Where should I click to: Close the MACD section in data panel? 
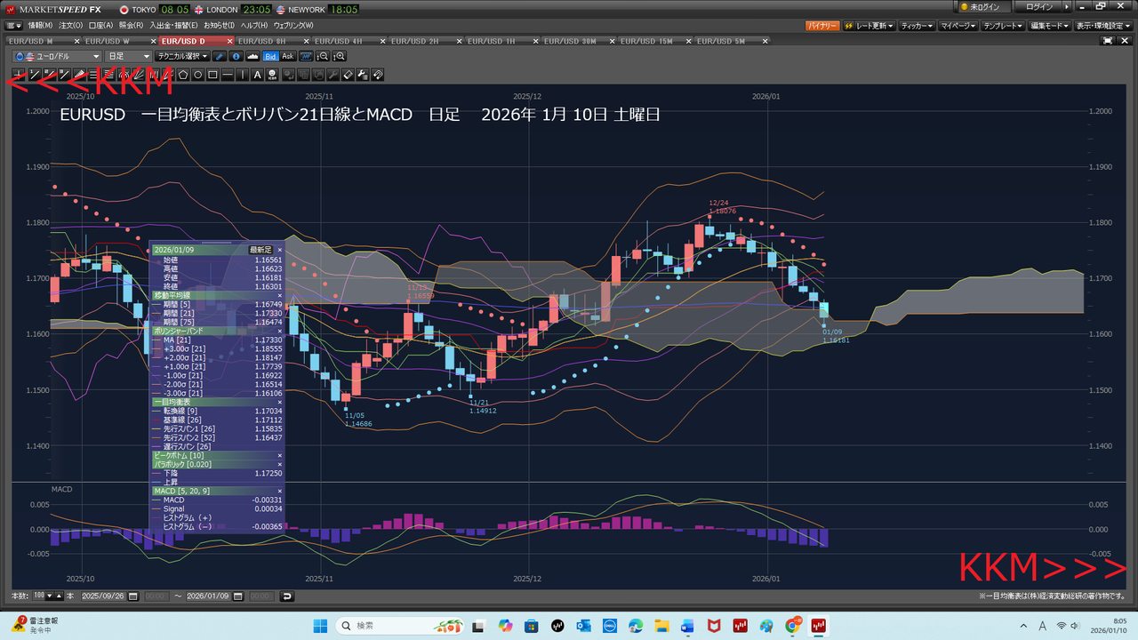[x=279, y=491]
